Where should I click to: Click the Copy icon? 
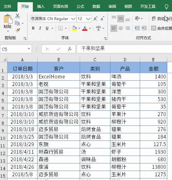[x=17, y=23]
